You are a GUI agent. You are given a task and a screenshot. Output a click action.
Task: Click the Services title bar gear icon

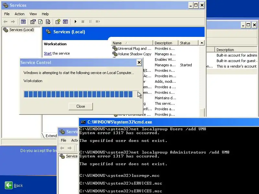coord(6,5)
